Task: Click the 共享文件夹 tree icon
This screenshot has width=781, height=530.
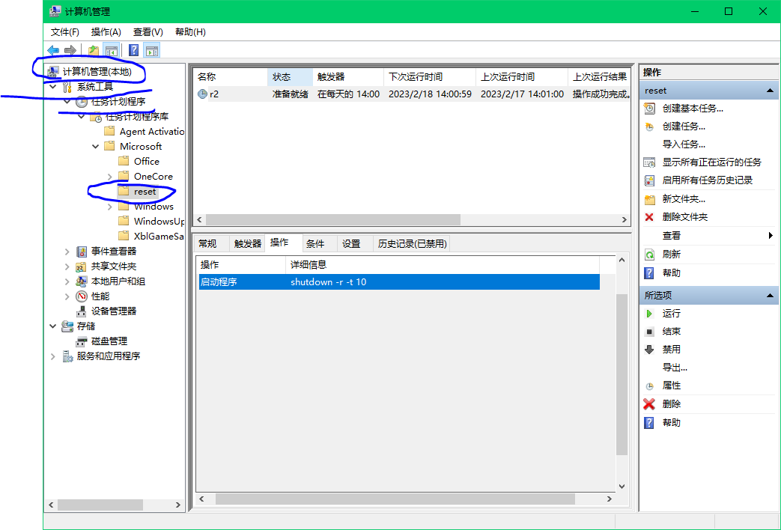Action: coord(82,266)
